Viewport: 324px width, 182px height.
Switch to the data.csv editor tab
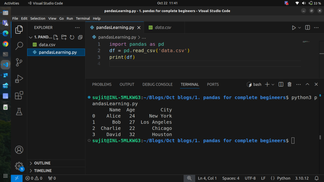pyautogui.click(x=163, y=27)
